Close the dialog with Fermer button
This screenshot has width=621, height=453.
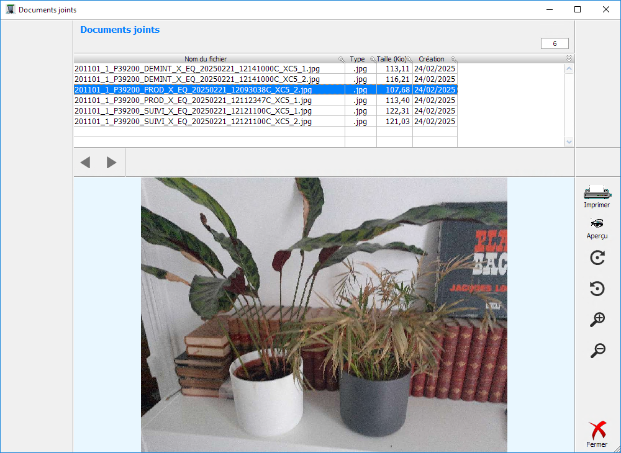click(597, 431)
